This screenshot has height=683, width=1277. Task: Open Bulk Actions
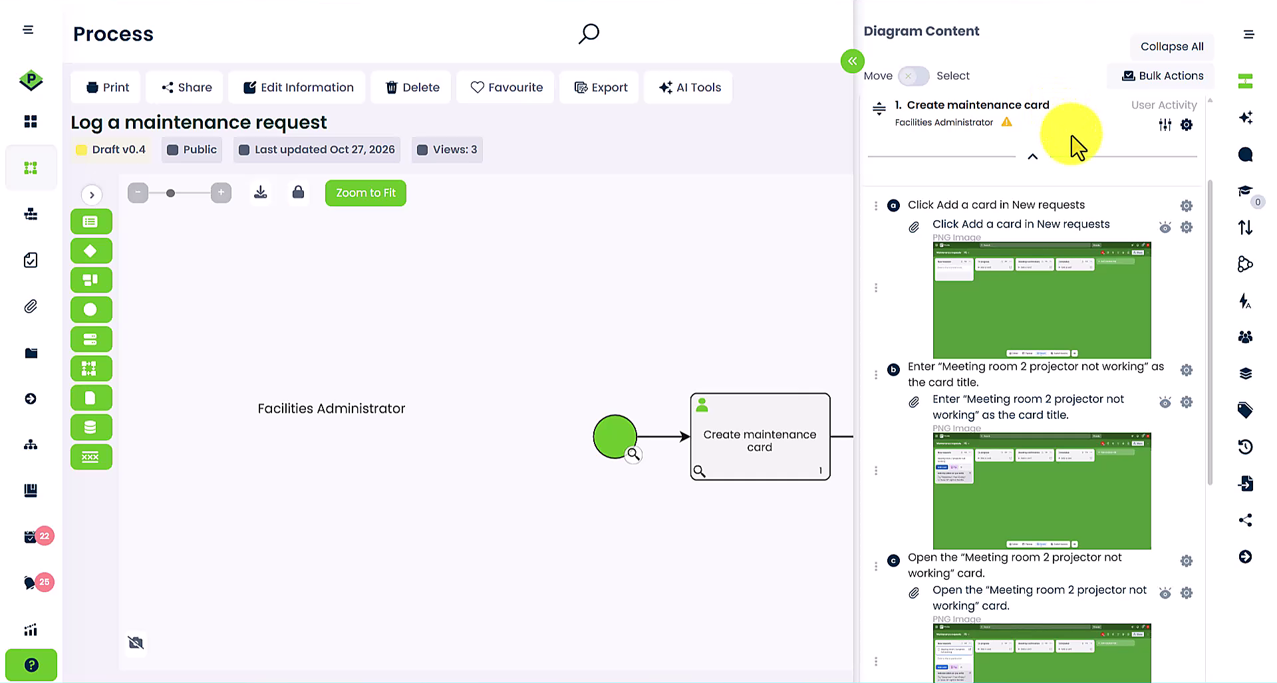(x=1162, y=76)
